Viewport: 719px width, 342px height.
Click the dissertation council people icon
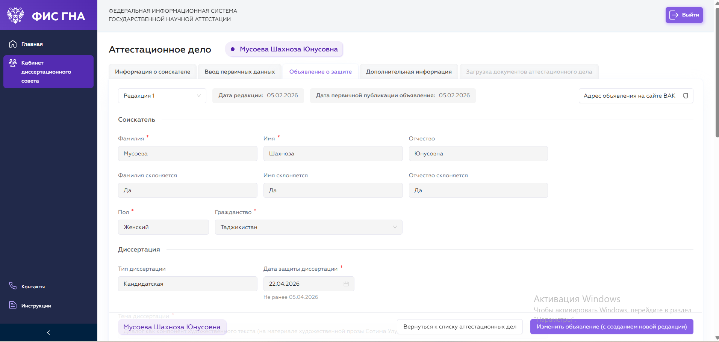13,63
